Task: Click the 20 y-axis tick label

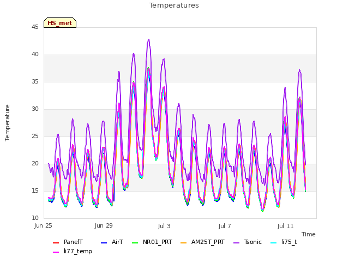Action: click(x=35, y=164)
